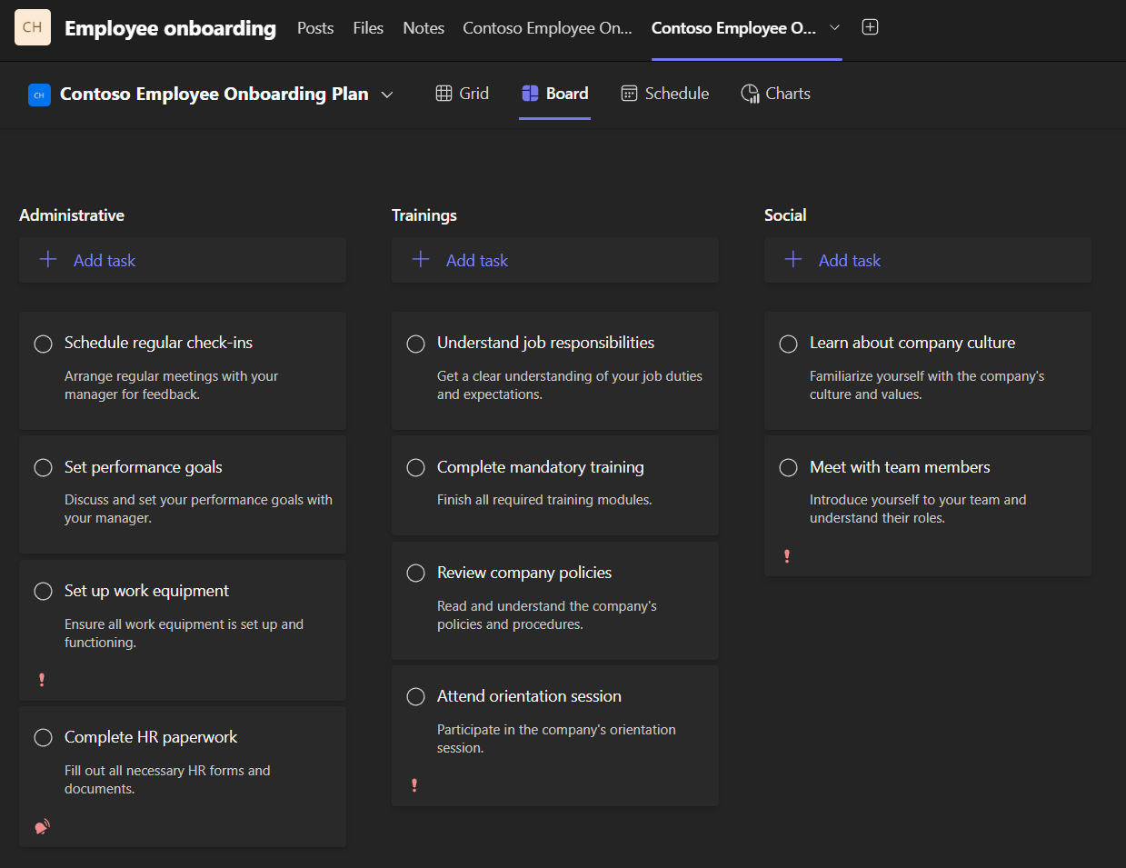Click the priority icon on Set up work equipment
Viewport: 1126px width, 868px height.
(x=42, y=680)
